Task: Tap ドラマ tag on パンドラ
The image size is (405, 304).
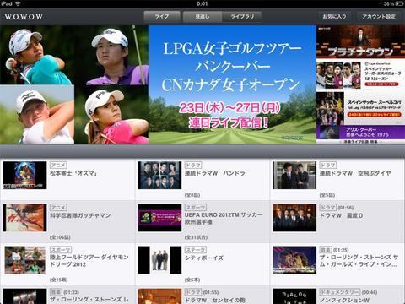Action: (x=193, y=165)
